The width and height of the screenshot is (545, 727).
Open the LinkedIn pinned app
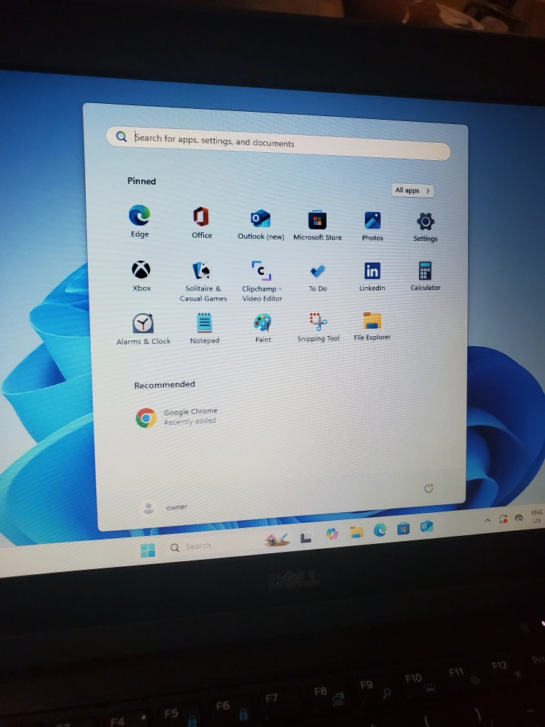click(x=372, y=271)
